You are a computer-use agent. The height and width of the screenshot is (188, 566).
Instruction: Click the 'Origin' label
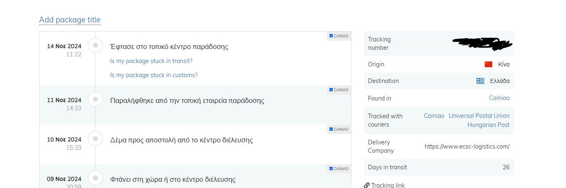point(376,64)
